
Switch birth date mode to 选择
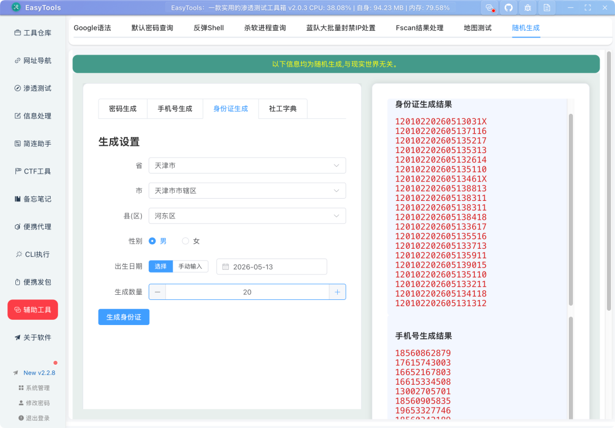point(161,266)
